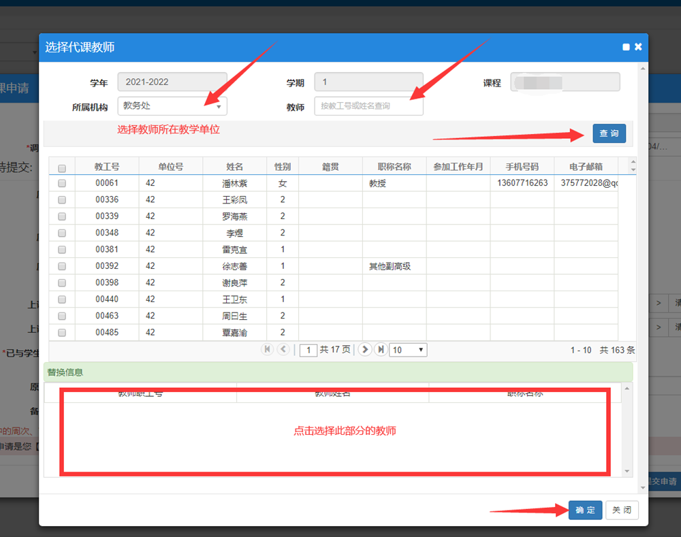Focus the 教师 name search field
This screenshot has width=681, height=537.
[368, 106]
